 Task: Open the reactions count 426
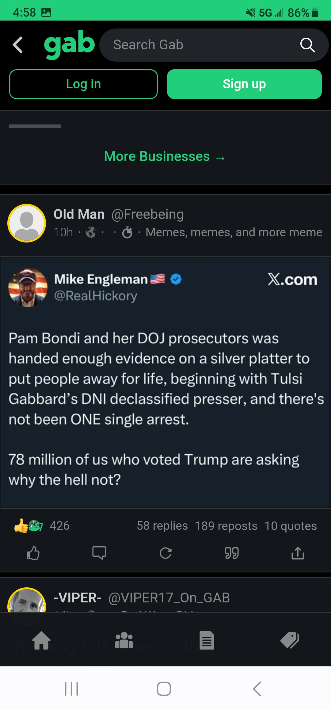click(59, 526)
